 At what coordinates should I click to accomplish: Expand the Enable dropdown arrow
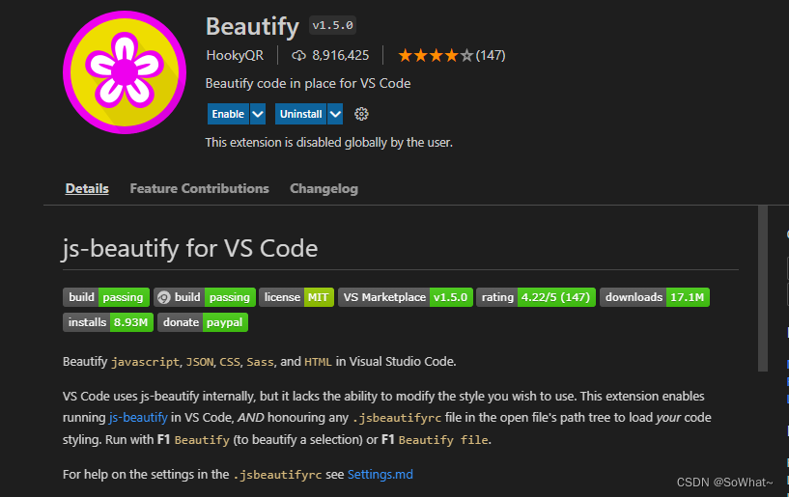(258, 114)
